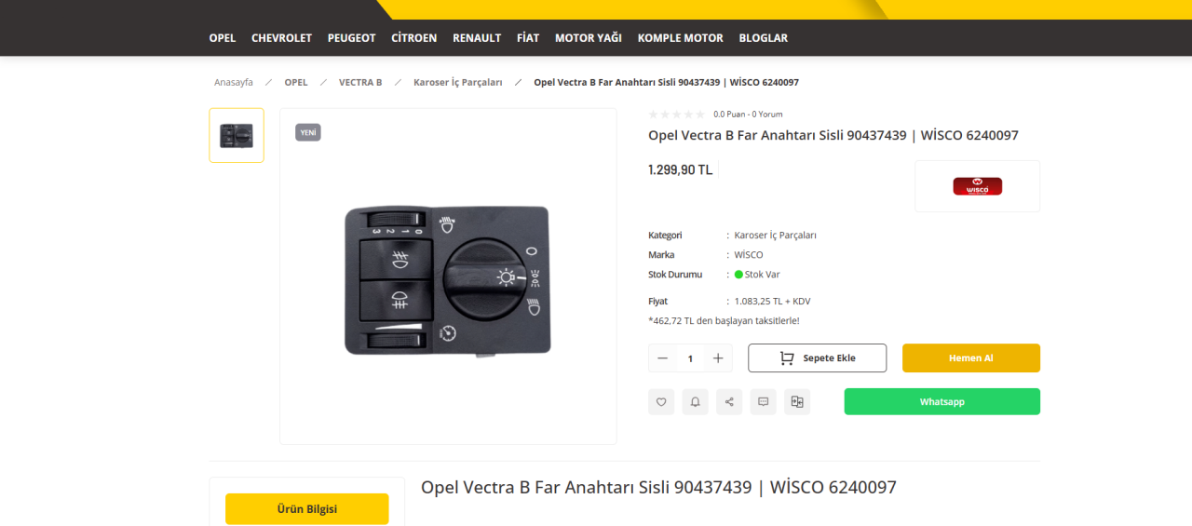Open the Ürün Bilgisi tab
Viewport: 1192px width, 526px height.
tap(307, 509)
